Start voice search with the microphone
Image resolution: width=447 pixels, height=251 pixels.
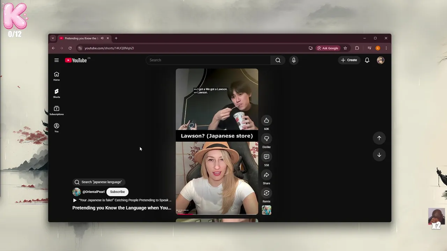[x=294, y=60]
